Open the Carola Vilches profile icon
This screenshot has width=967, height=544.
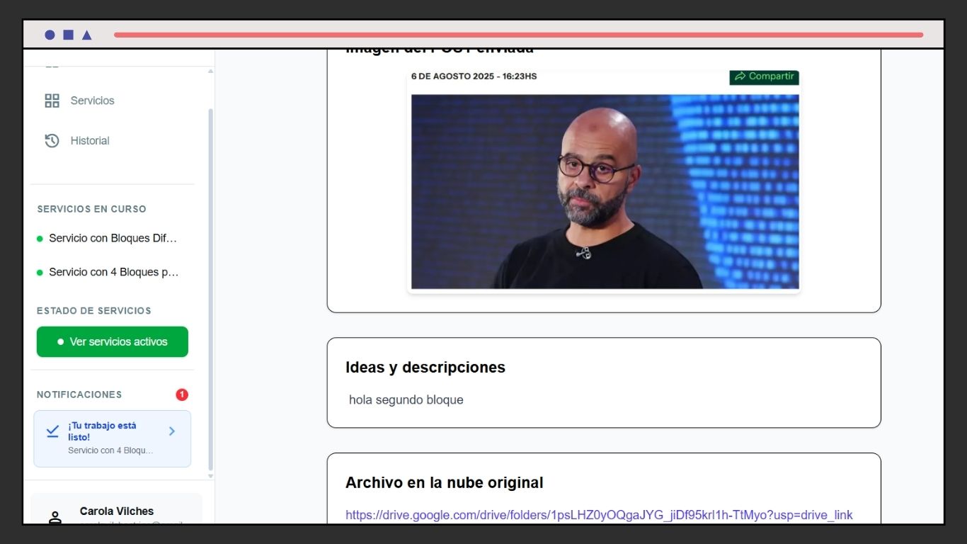54,516
